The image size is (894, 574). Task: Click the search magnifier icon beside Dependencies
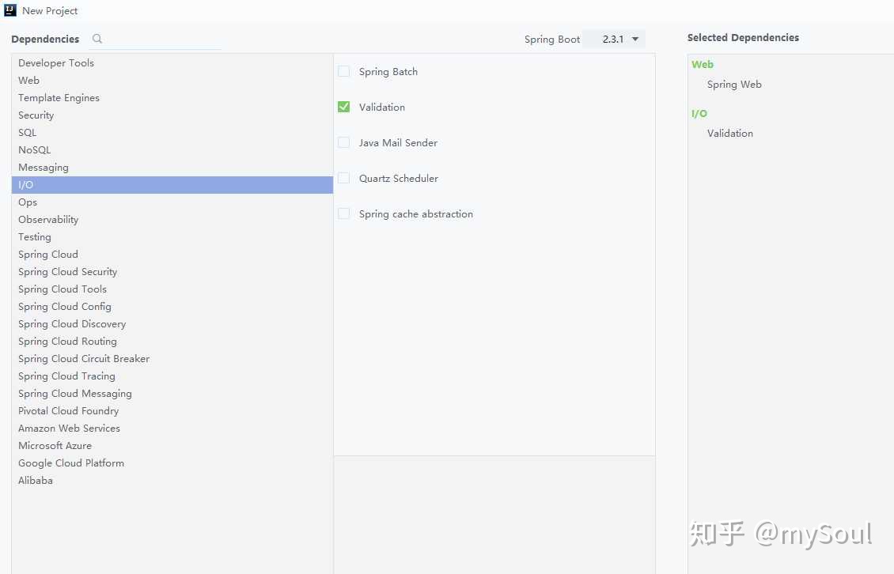(x=97, y=38)
